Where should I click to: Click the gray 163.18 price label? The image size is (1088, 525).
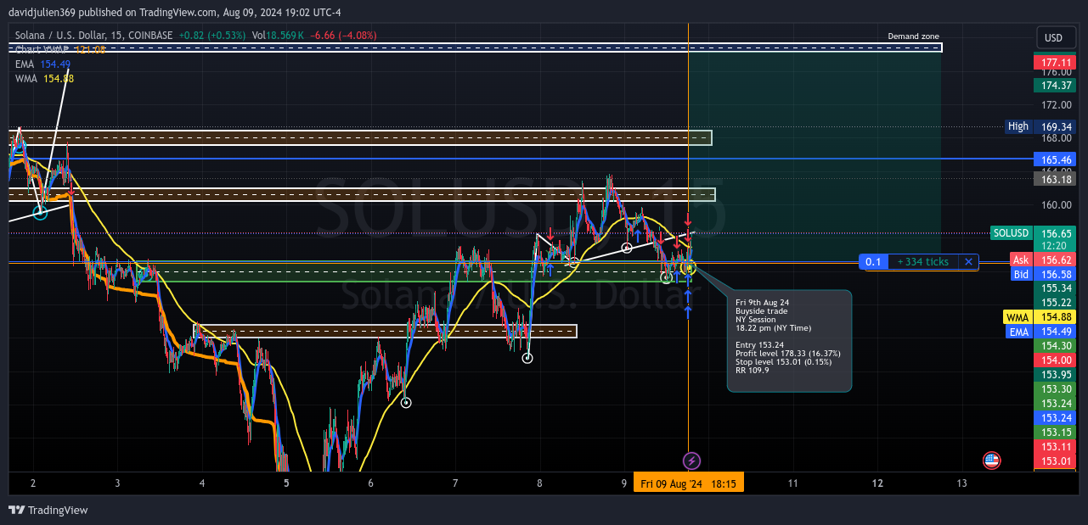1055,179
